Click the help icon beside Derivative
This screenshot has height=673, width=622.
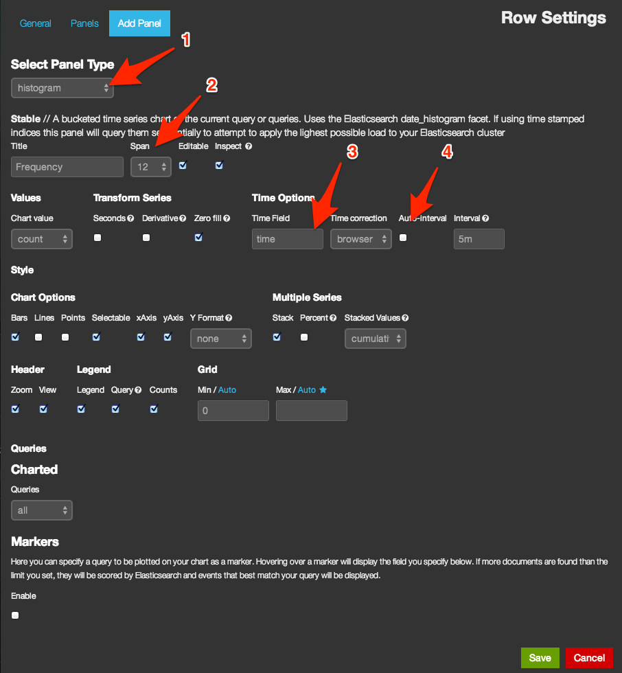point(183,218)
